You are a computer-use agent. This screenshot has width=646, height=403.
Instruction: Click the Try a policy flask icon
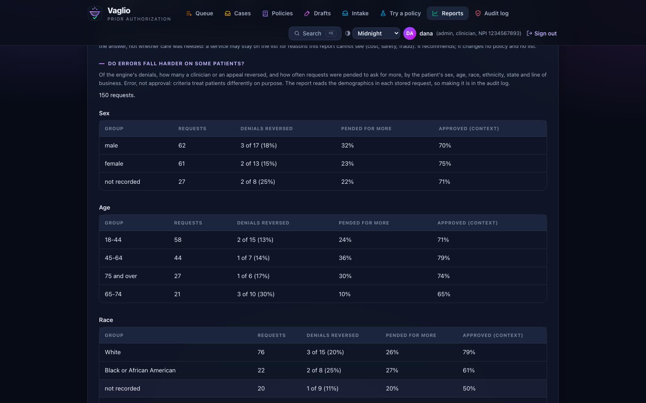(383, 13)
